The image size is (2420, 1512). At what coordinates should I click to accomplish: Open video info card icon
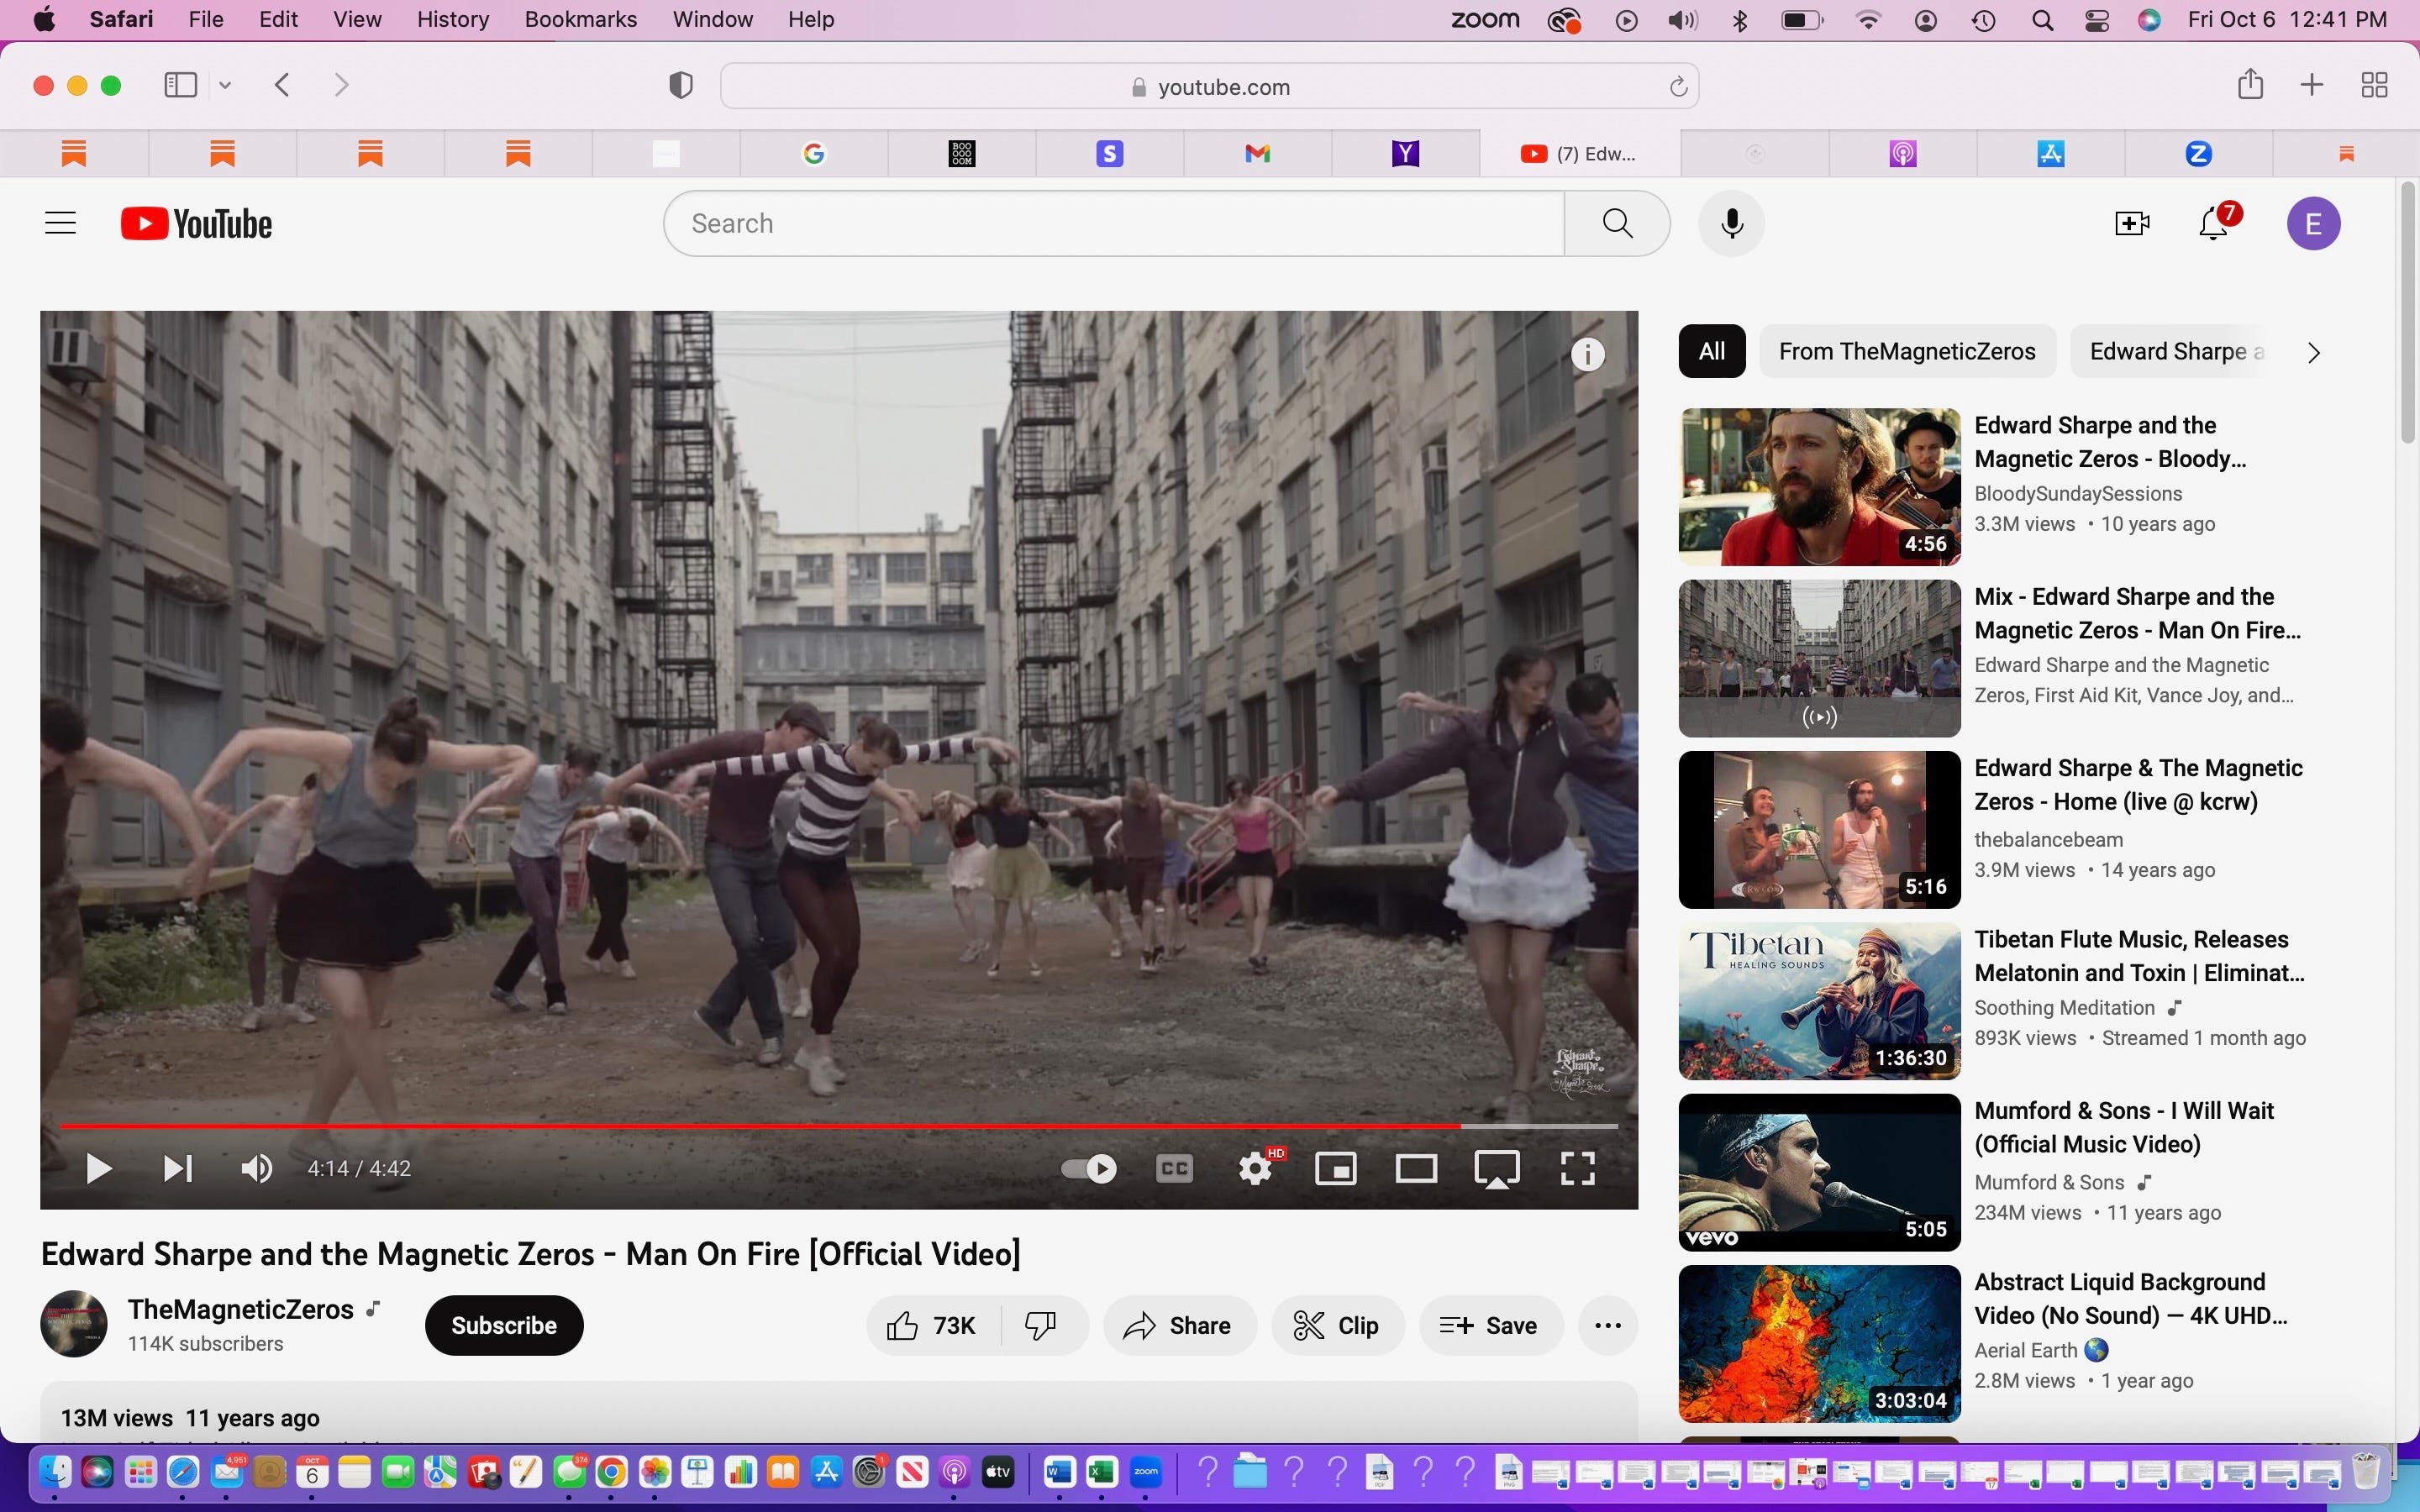tap(1588, 354)
